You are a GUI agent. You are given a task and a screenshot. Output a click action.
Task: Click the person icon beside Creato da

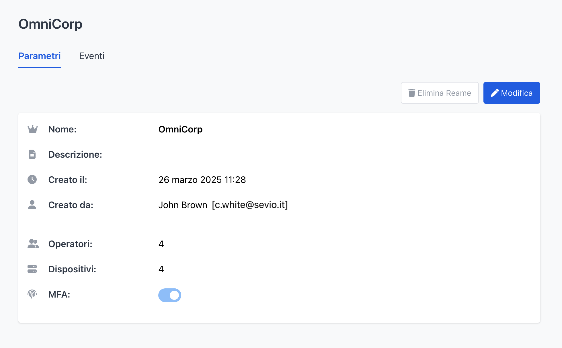[x=32, y=205]
